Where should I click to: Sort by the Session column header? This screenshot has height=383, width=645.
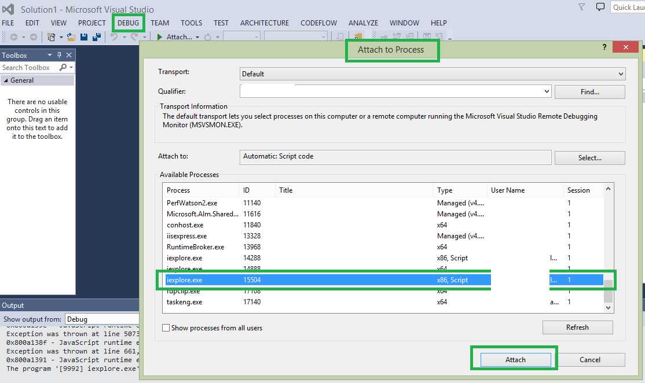[x=583, y=190]
